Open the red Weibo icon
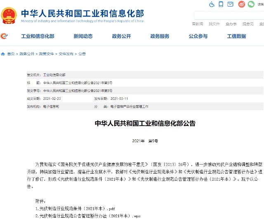 (242, 4)
